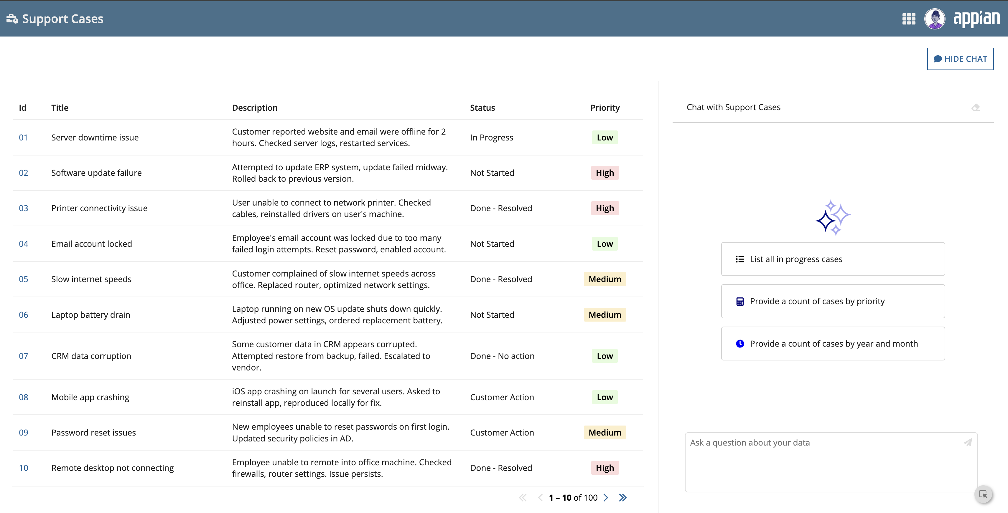Click 'Not Started' status for Email account locked
This screenshot has width=1008, height=513.
(x=492, y=244)
